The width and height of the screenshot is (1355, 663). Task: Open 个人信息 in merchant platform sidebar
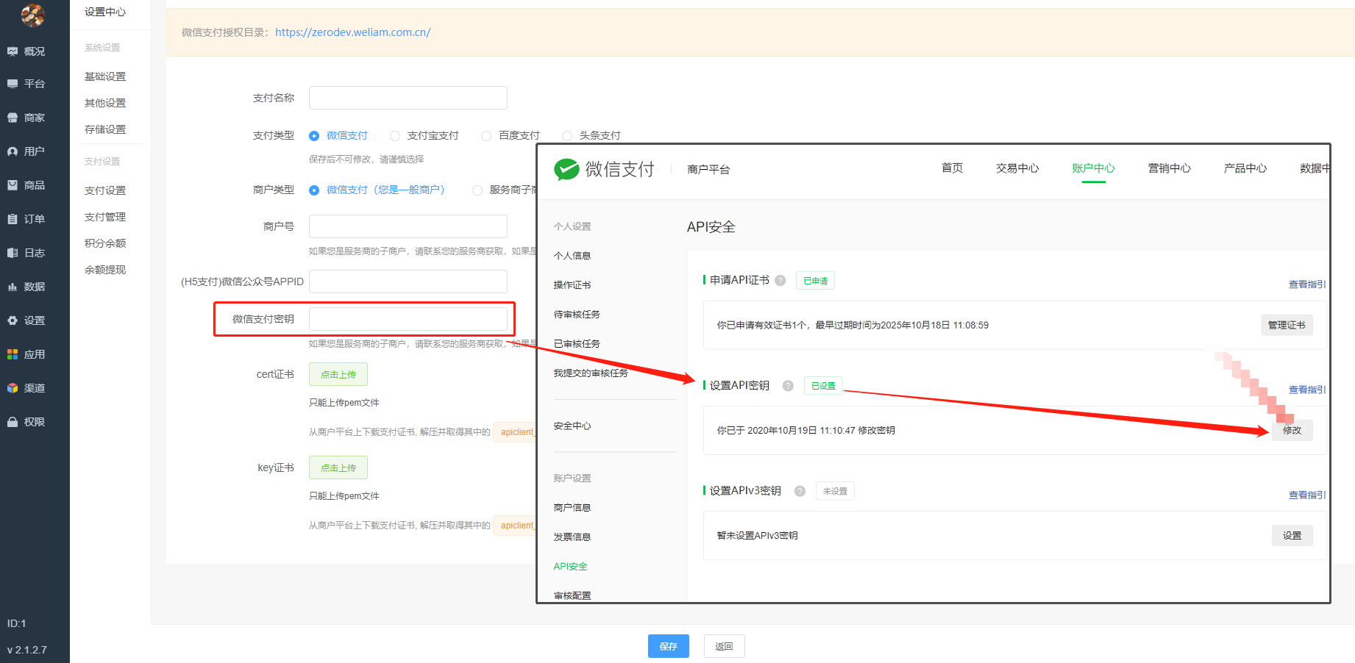coord(572,256)
